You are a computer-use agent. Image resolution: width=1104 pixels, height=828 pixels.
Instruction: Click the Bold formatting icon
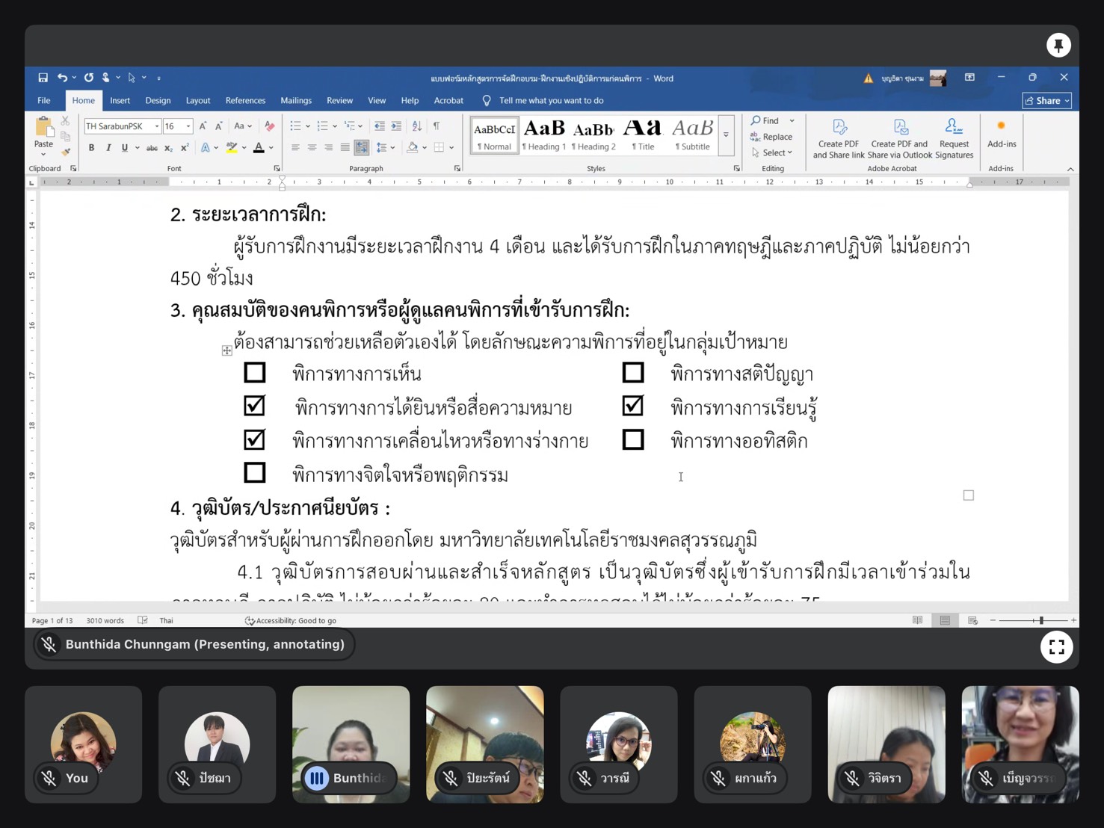(91, 148)
